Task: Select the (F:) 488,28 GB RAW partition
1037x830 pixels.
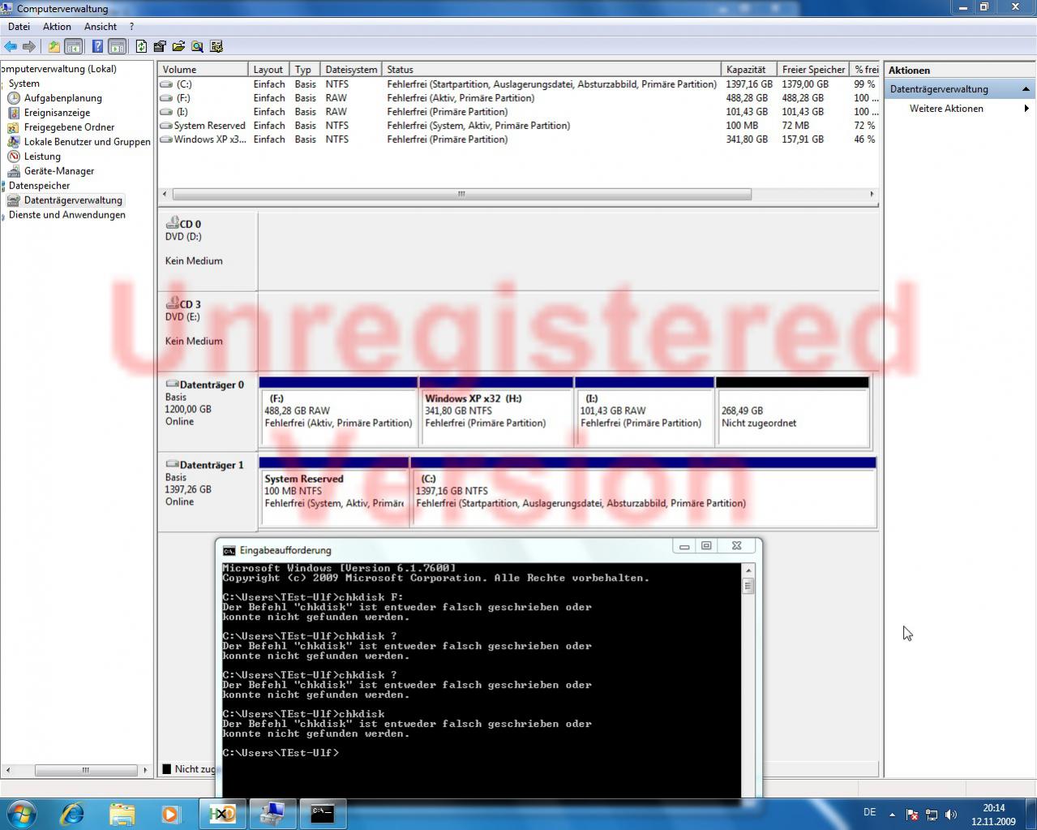Action: (x=338, y=411)
